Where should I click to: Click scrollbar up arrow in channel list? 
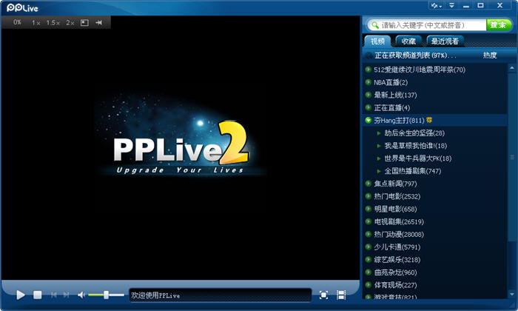(x=512, y=67)
